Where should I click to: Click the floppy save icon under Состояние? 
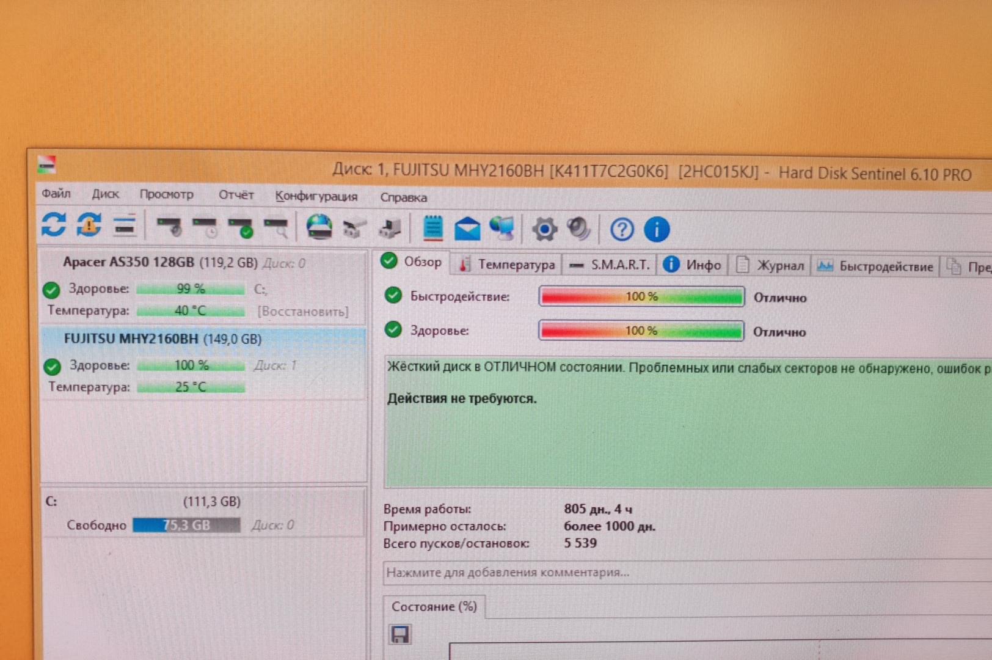click(400, 634)
